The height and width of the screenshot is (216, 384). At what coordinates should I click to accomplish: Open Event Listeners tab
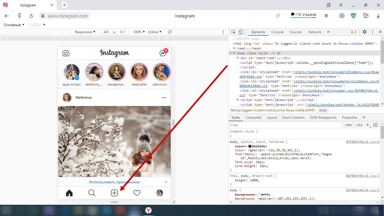coord(294,117)
